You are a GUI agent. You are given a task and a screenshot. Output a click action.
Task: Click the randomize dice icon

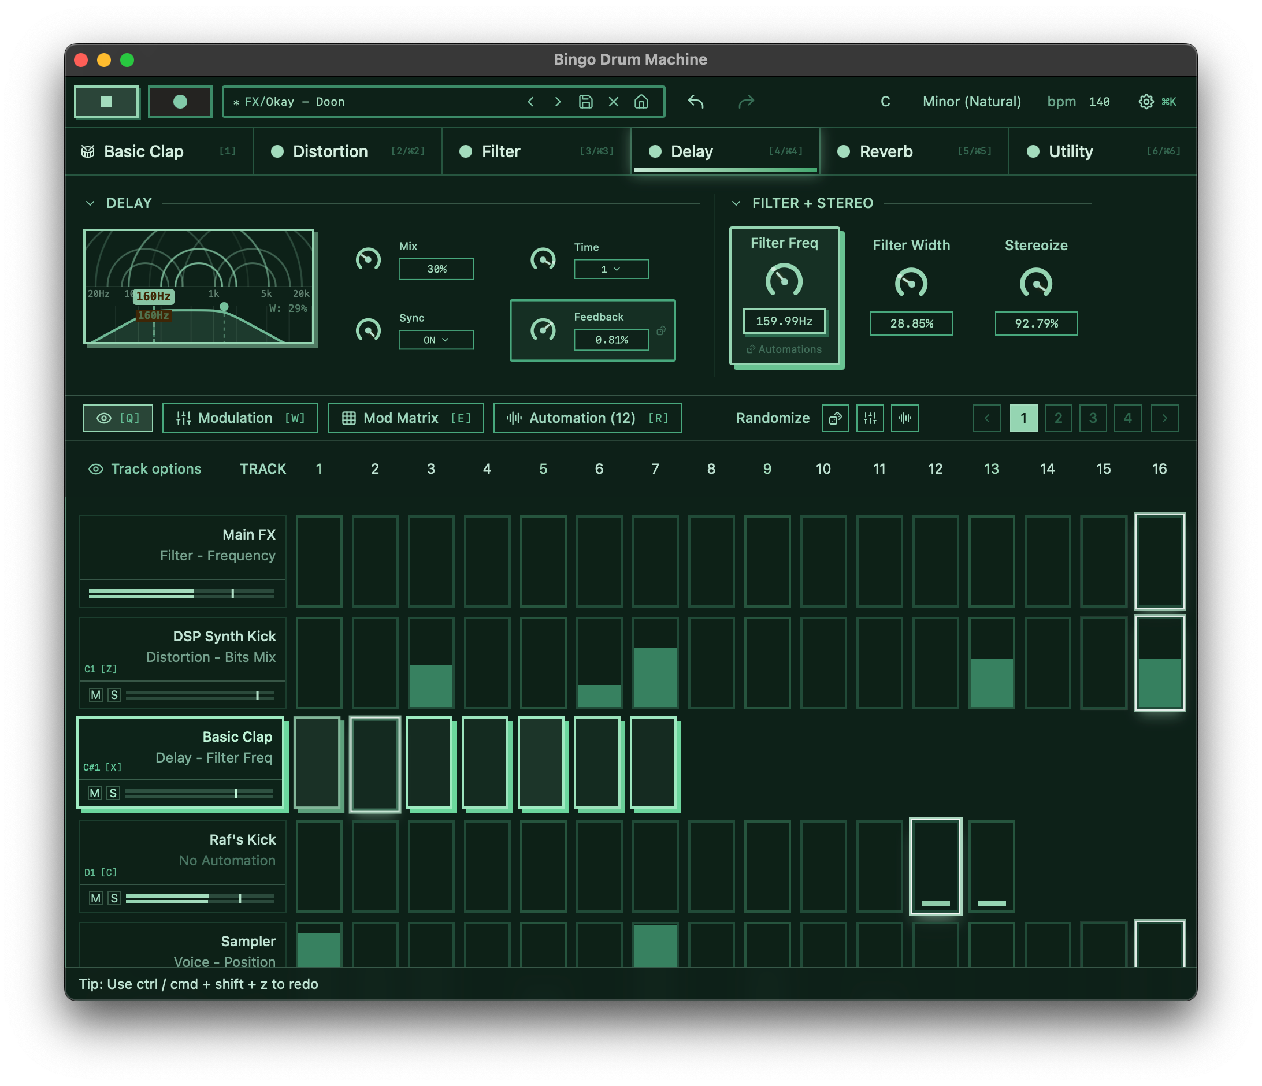pos(835,418)
